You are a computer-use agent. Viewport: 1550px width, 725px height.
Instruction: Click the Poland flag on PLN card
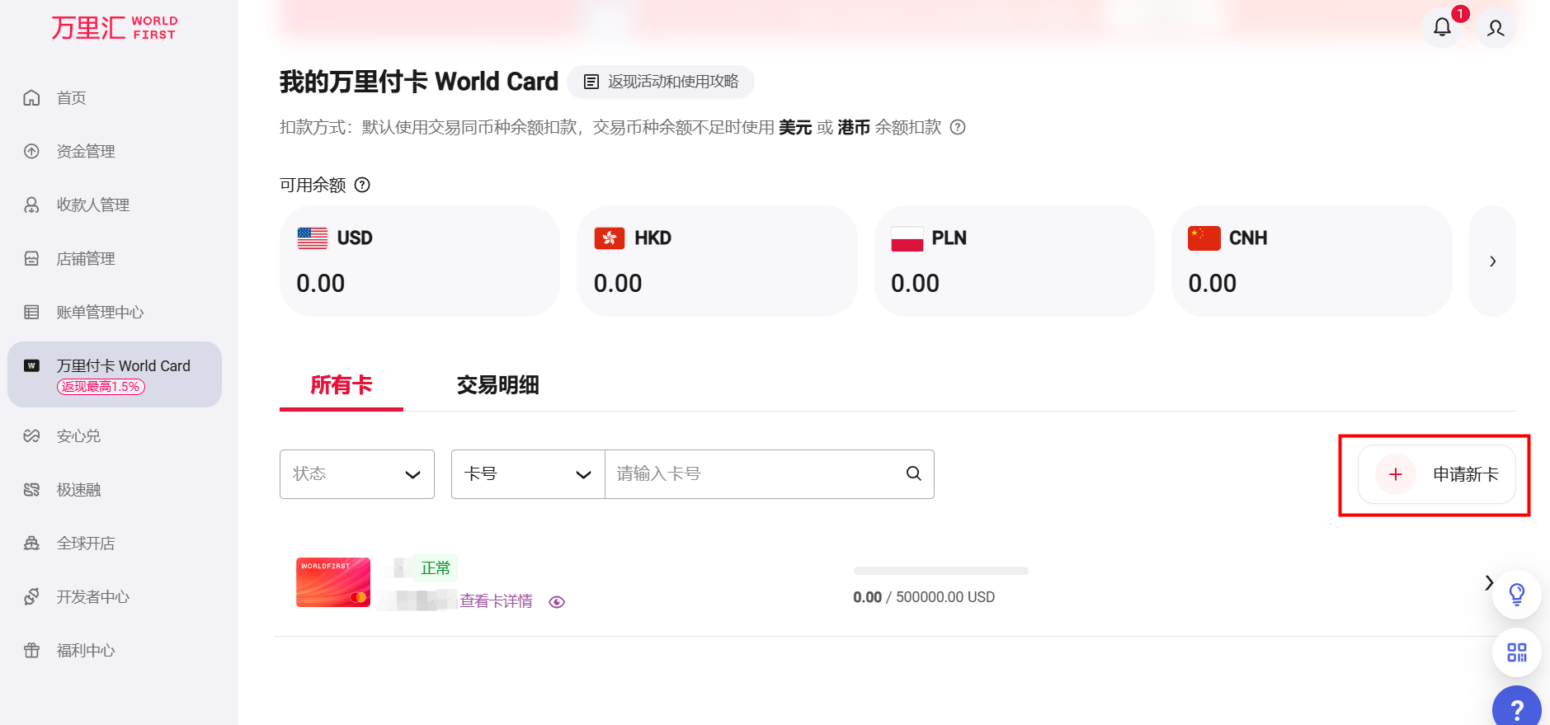(x=907, y=238)
